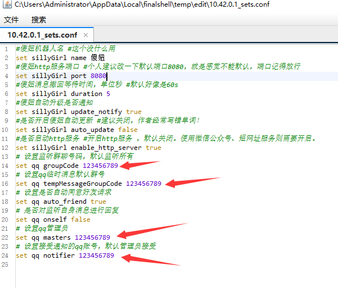338x288 pixels.
Task: Click the word onself on line 20
Action: point(55,220)
